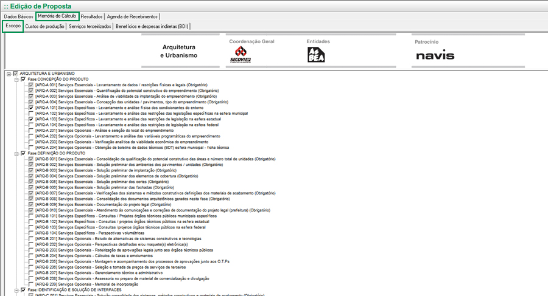Select the Serviços terceirizados sub-tab
Image resolution: width=548 pixels, height=296 pixels.
(90, 27)
